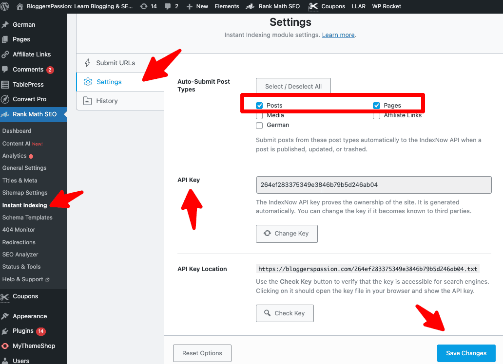Uncheck the Posts checkbox
Screen dimensions: 503x364
[x=259, y=106]
